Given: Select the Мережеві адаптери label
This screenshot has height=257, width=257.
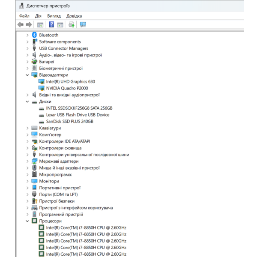Looking at the screenshot, I should 59,161.
